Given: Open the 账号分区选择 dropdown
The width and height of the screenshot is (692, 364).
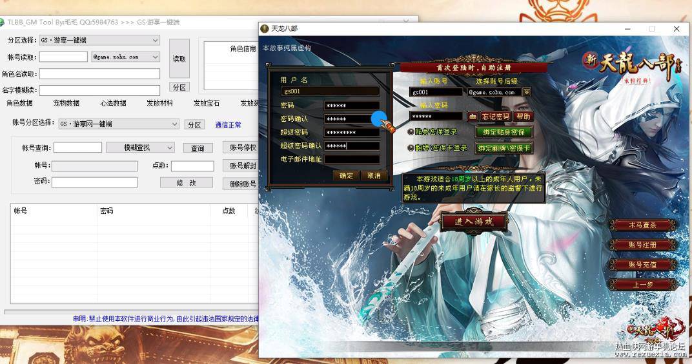Looking at the screenshot, I should click(x=119, y=124).
